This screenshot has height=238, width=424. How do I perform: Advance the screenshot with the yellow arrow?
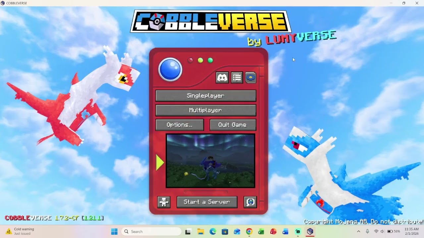tap(160, 163)
